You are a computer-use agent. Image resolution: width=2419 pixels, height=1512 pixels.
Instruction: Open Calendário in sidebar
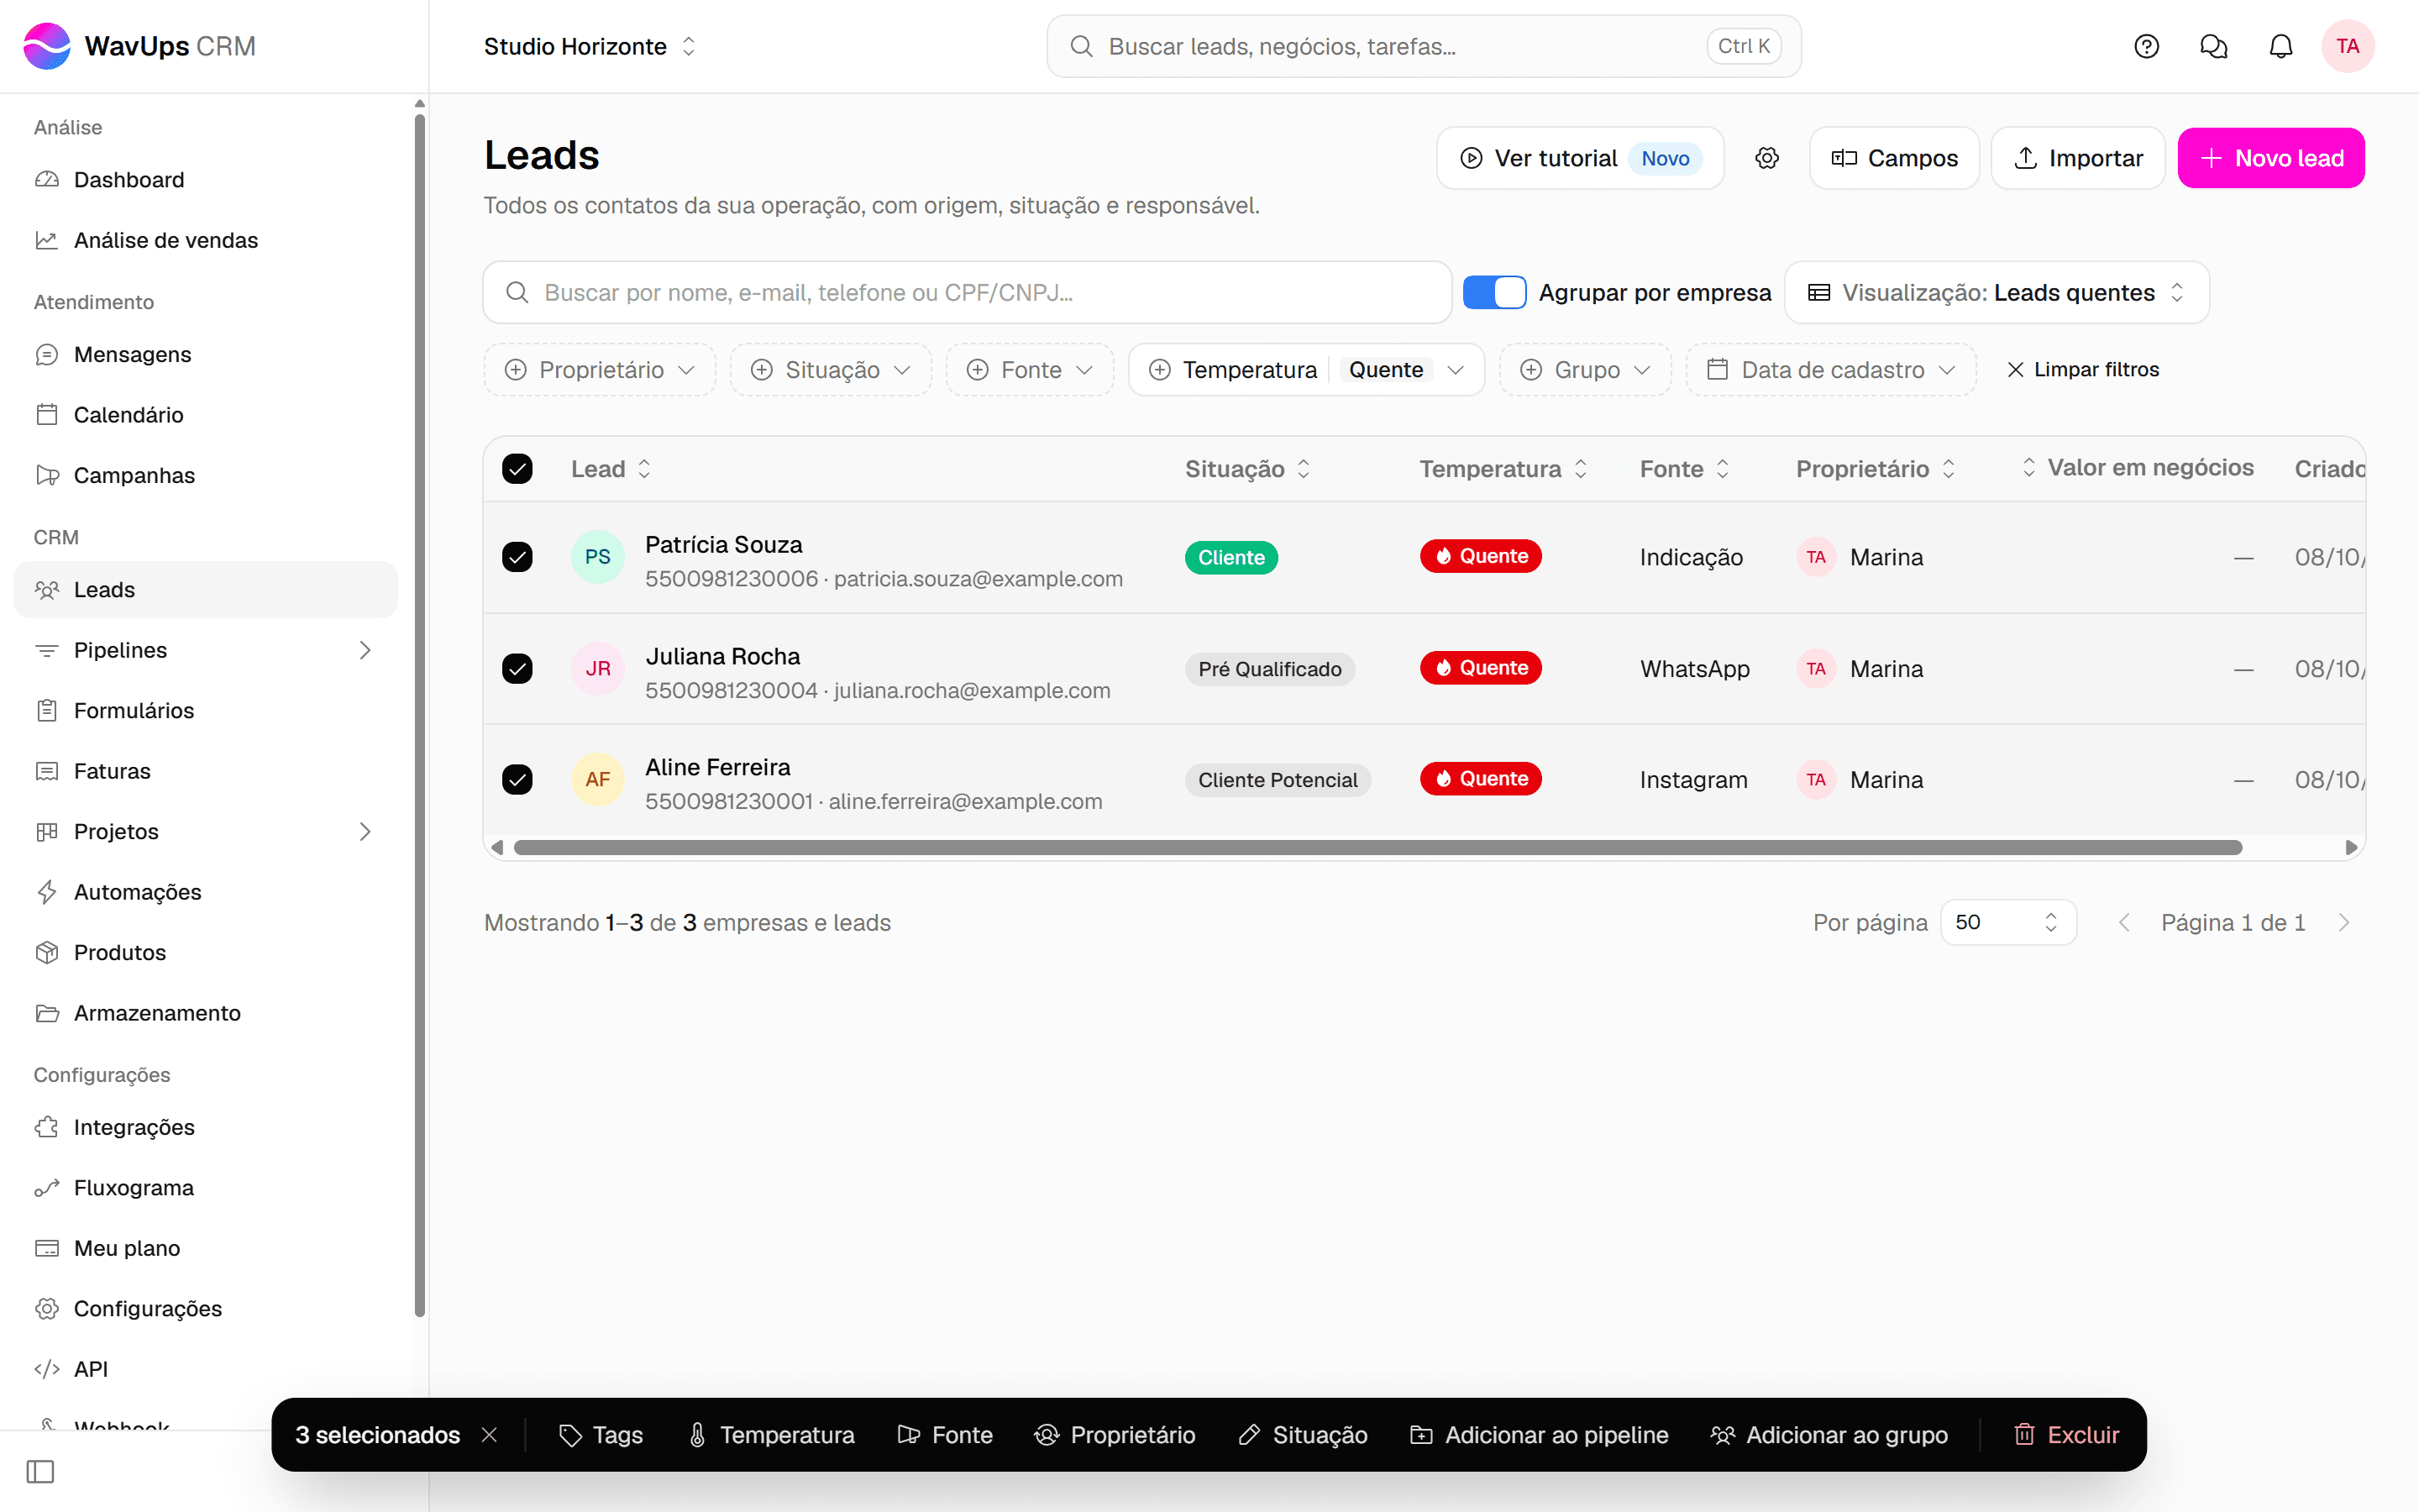[206, 415]
